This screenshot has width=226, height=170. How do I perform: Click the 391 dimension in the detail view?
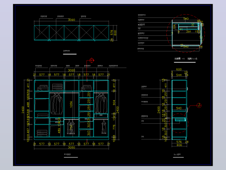click(189, 31)
